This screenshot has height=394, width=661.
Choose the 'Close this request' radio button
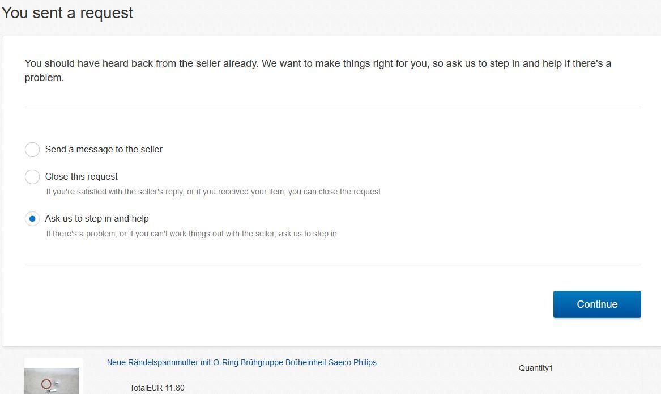[32, 177]
